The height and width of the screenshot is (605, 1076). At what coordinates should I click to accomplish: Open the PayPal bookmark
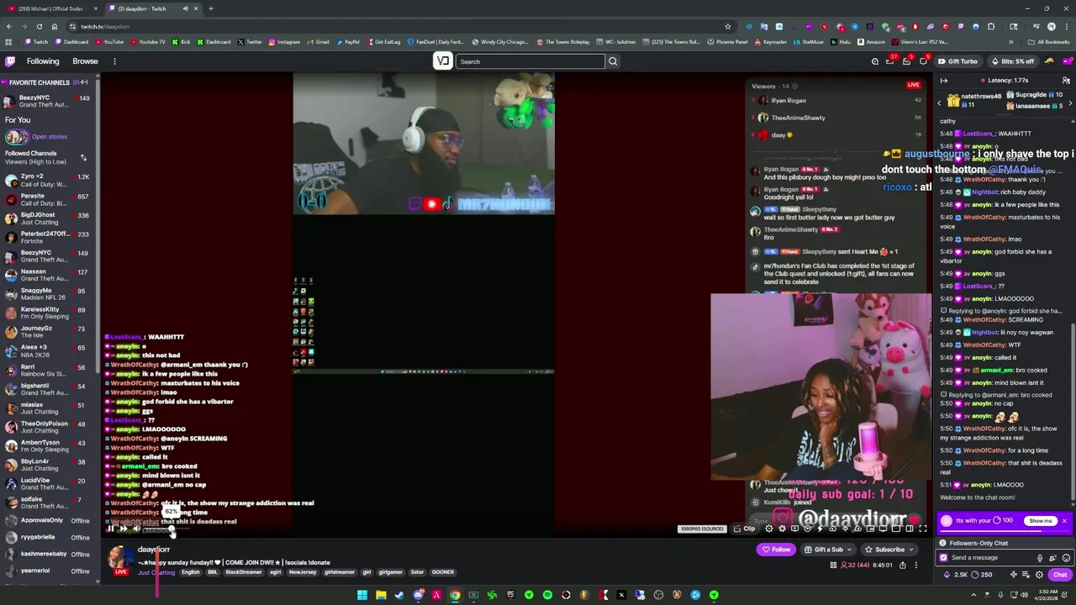coord(348,42)
